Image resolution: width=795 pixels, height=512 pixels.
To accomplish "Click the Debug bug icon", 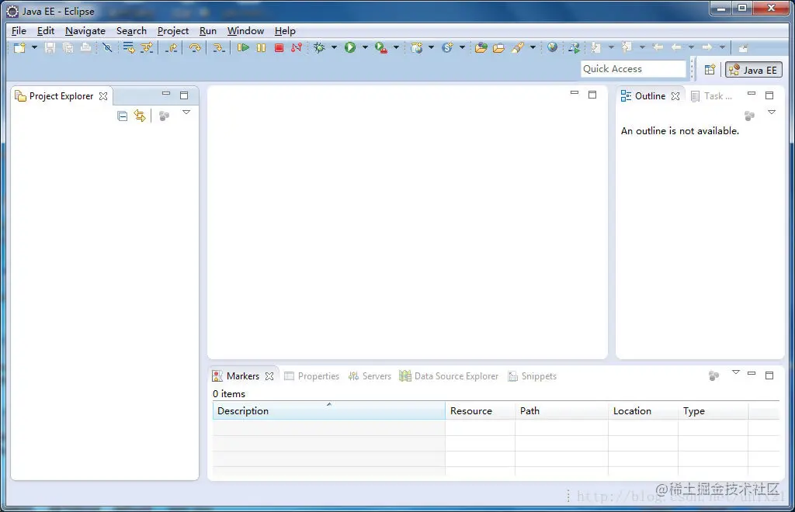I will (319, 47).
